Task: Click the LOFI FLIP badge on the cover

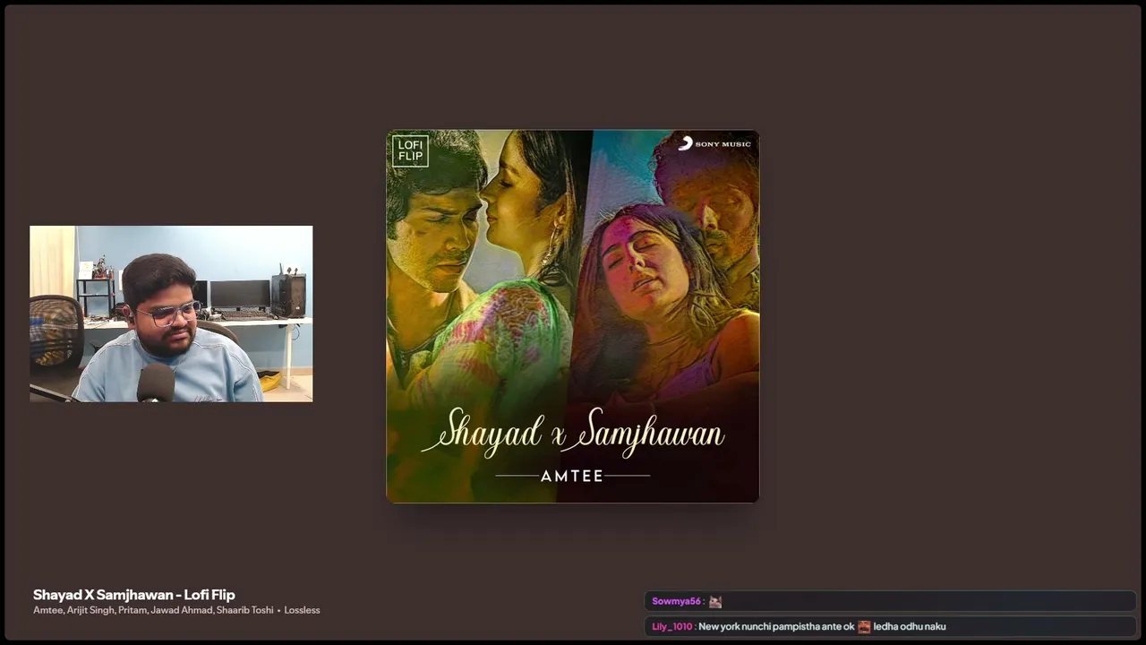Action: click(410, 150)
